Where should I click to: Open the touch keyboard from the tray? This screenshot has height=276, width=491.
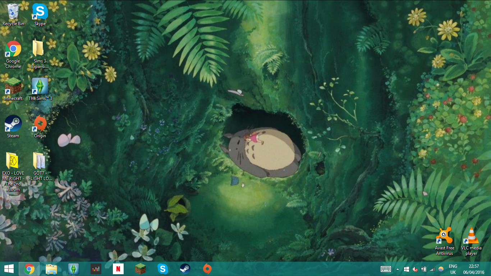click(x=386, y=269)
